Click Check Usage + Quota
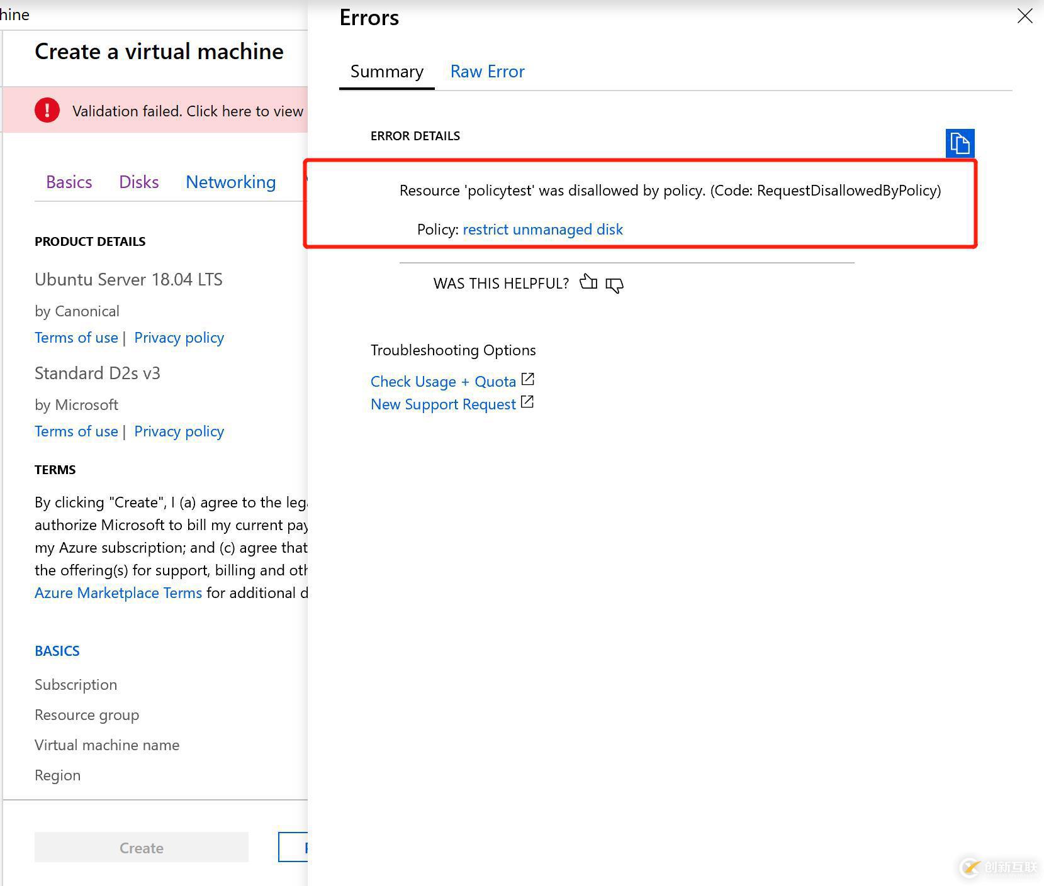 442,381
